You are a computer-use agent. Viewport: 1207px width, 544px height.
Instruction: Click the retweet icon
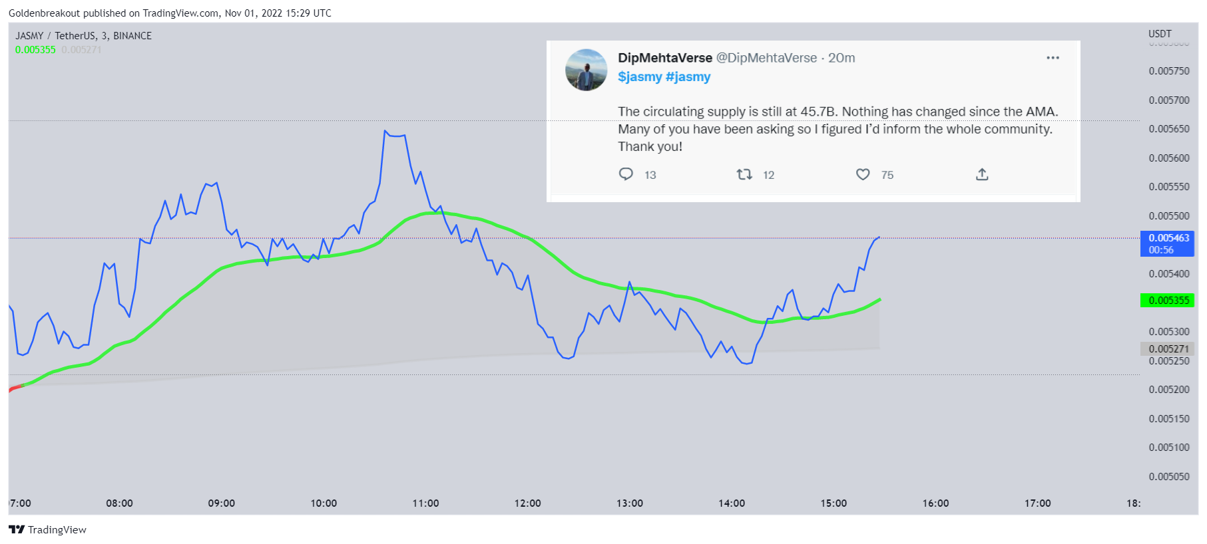tap(744, 174)
